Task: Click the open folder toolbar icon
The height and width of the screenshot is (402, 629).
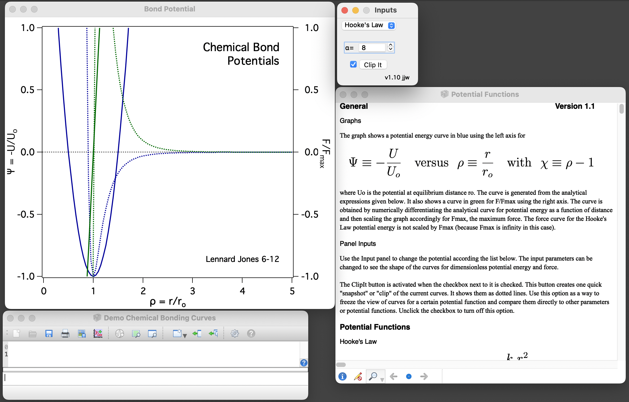Action: [x=33, y=333]
